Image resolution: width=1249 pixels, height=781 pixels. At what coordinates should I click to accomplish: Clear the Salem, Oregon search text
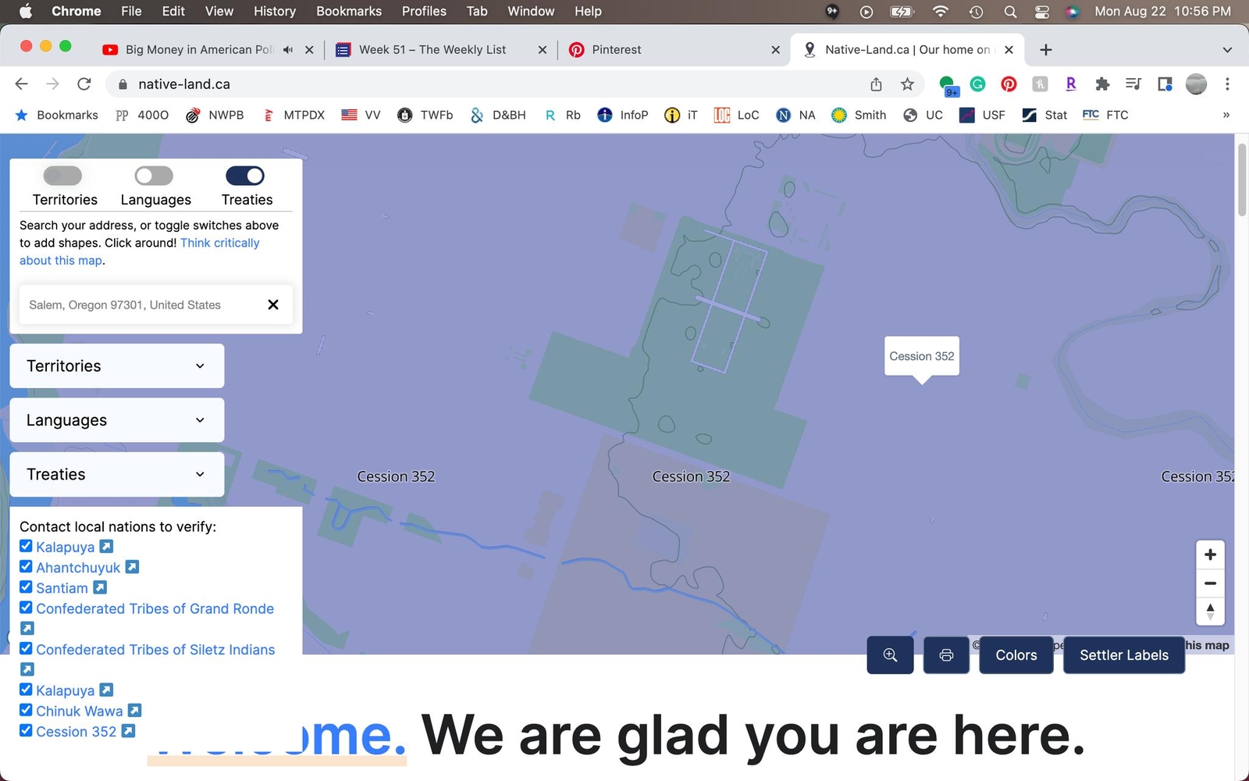(273, 305)
